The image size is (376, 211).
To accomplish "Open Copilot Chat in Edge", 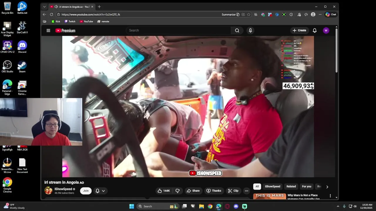I will (331, 14).
